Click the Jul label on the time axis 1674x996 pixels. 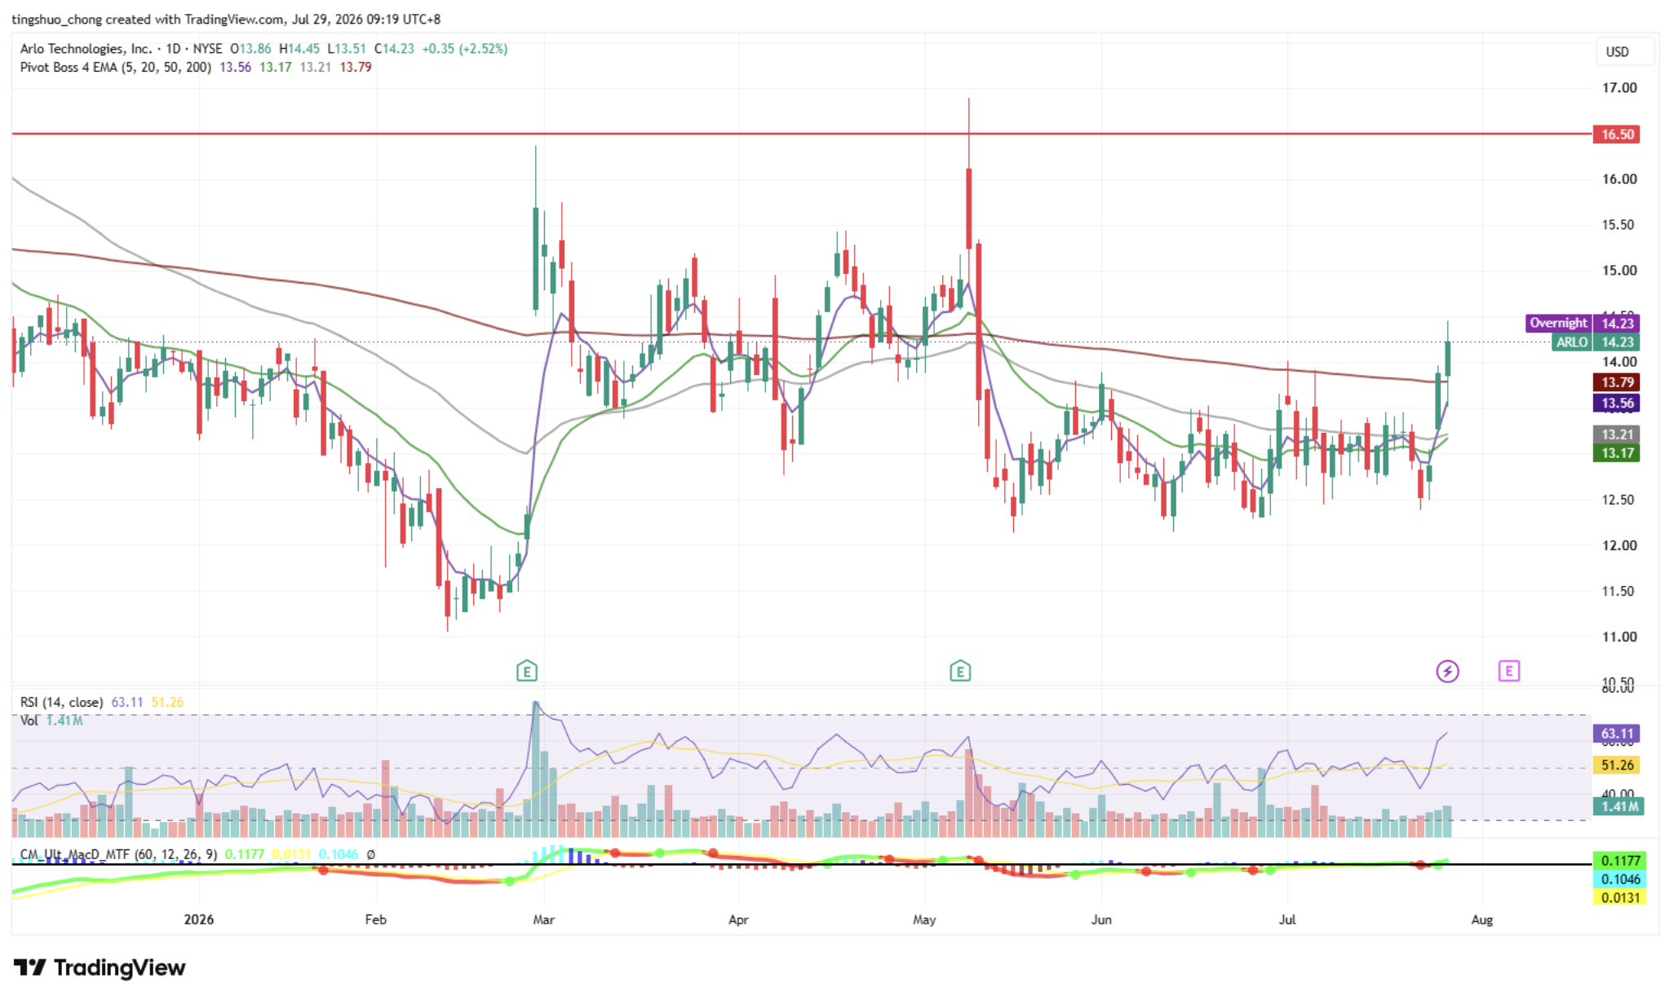[1286, 919]
